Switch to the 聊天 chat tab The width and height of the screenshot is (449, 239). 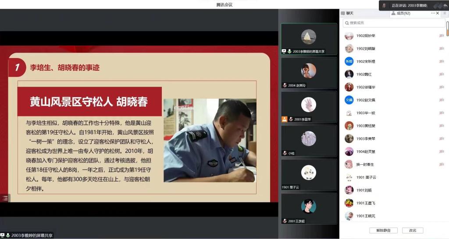click(x=349, y=13)
